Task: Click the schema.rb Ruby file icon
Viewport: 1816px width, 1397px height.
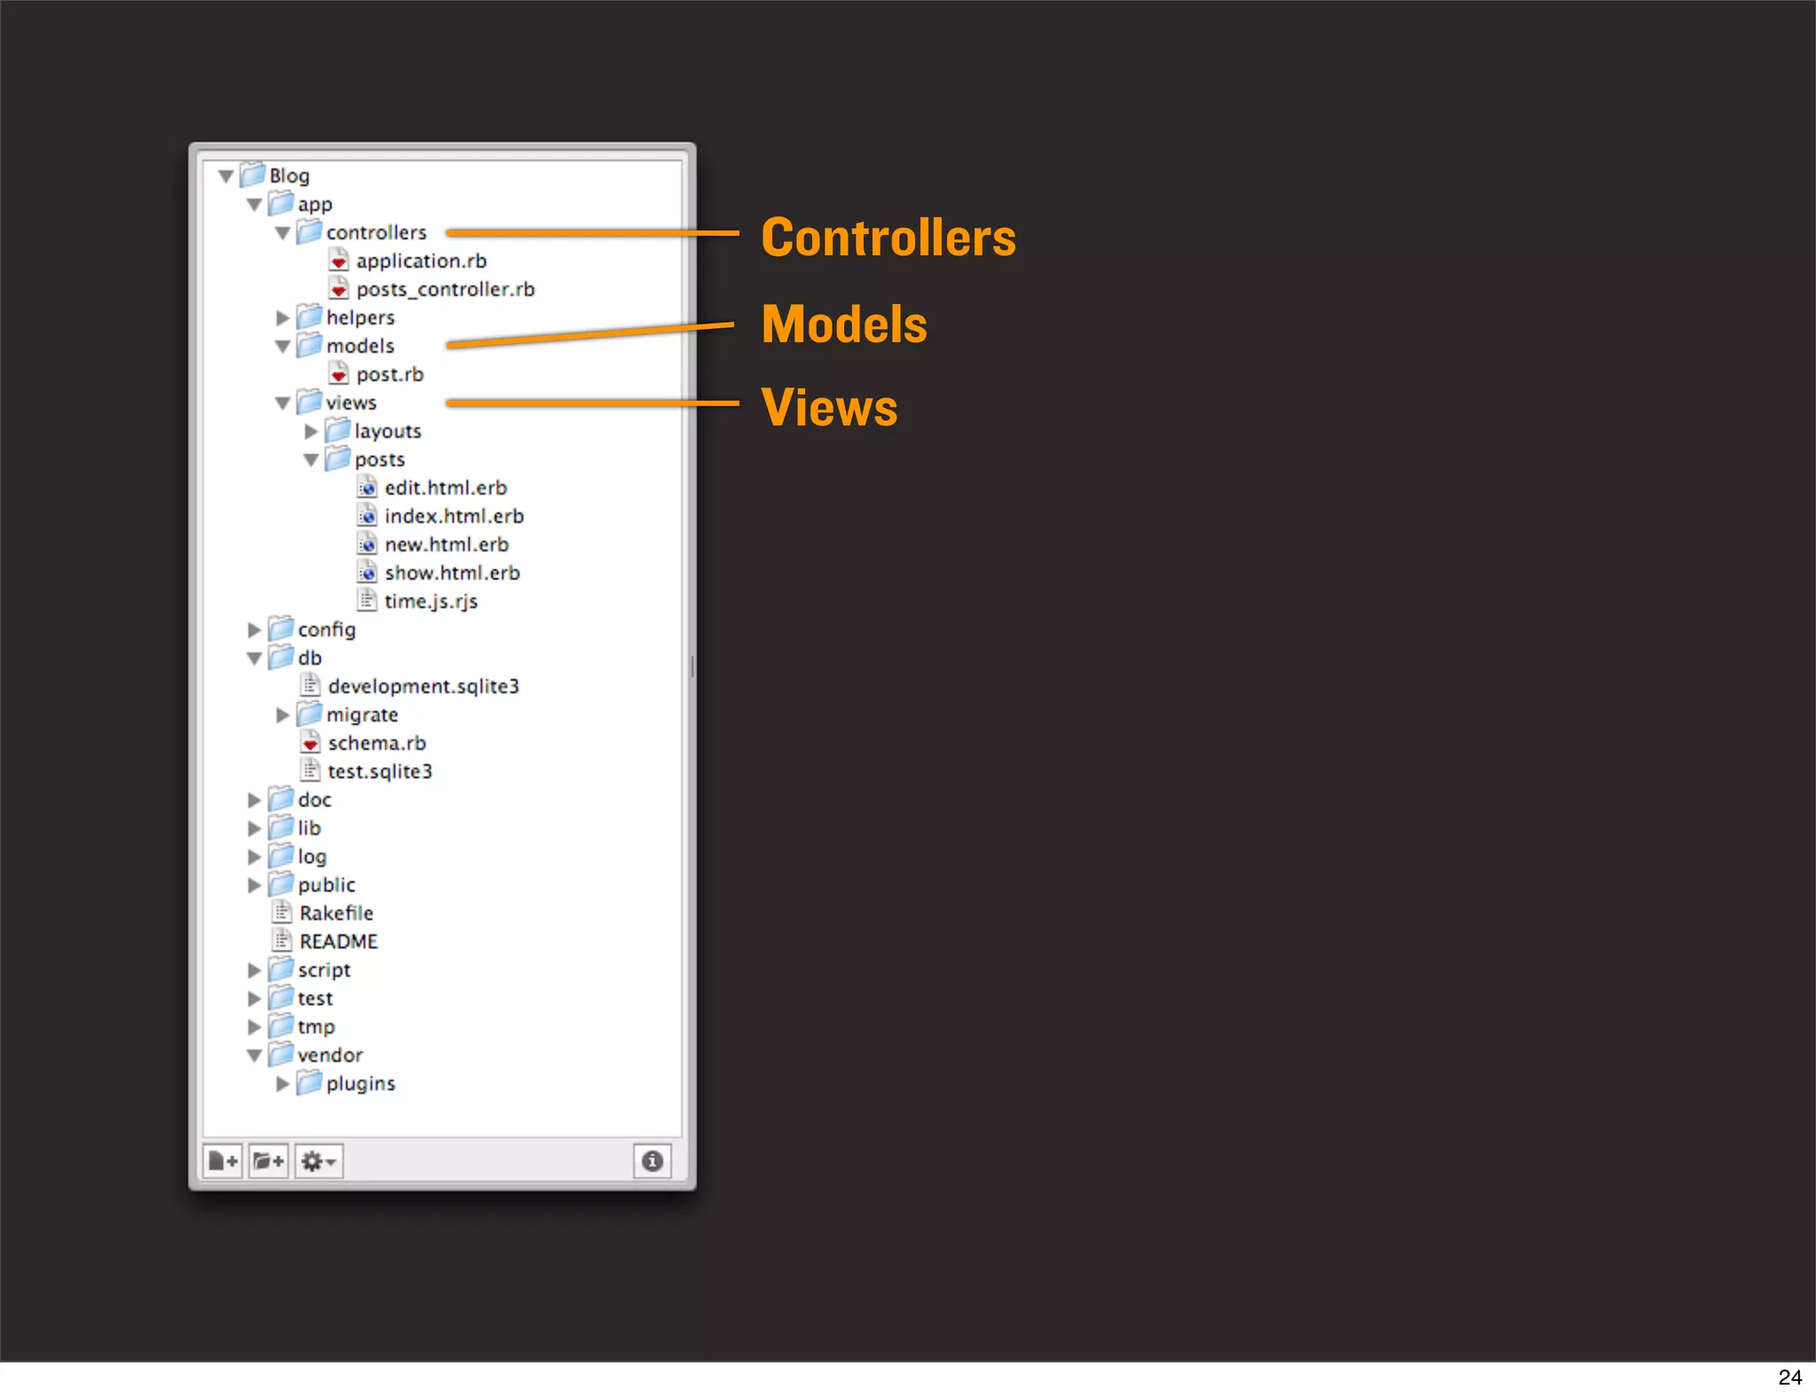Action: pos(310,743)
